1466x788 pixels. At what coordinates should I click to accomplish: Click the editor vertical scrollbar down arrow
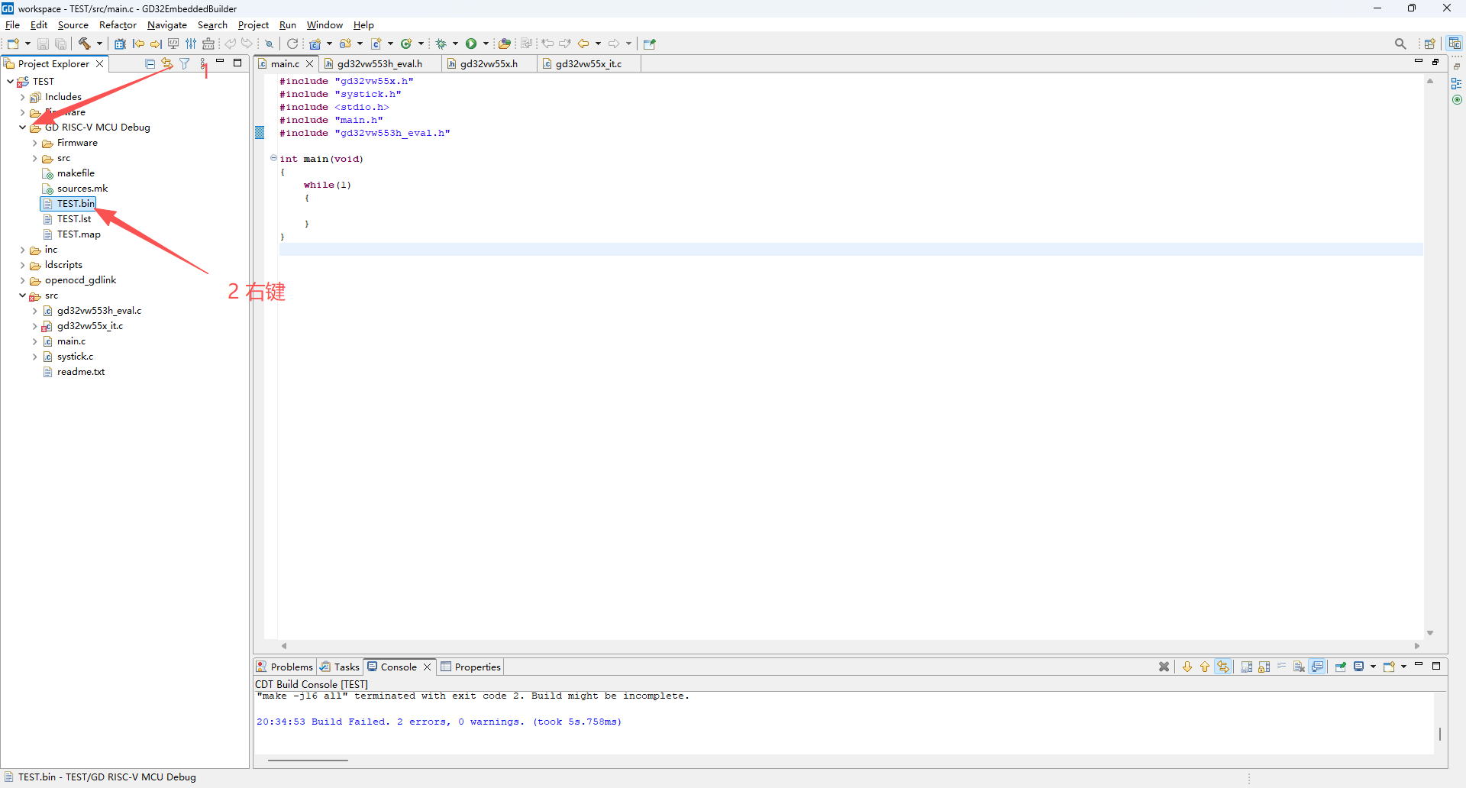pos(1430,633)
